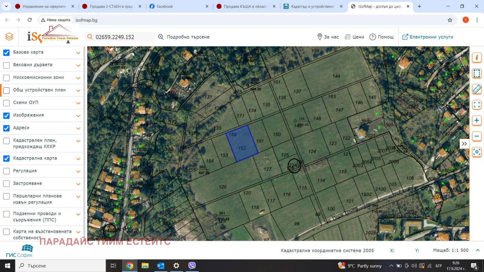484x272 pixels.
Task: Enable the Регулация layer checkbox
Action: 6,171
